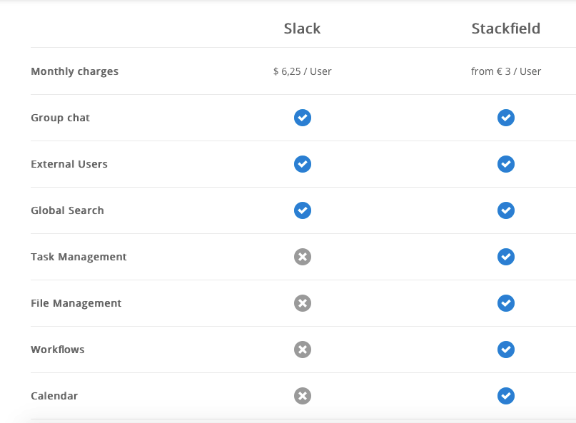Click Slack's External Users checkmark icon
The image size is (576, 423).
point(303,164)
